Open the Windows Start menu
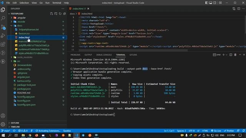Screen dimensions: 246x138 pos(3,135)
